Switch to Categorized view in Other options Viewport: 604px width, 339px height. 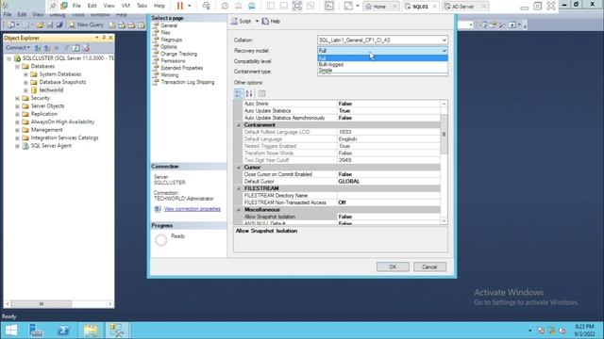point(239,93)
